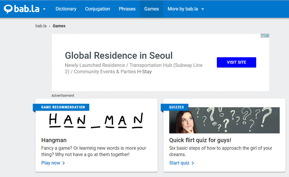Follow the Start quiz link
289x177 pixels.
[x=179, y=163]
